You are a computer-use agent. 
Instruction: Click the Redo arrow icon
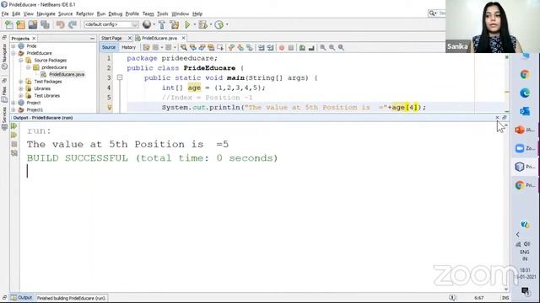pyautogui.click(x=73, y=24)
